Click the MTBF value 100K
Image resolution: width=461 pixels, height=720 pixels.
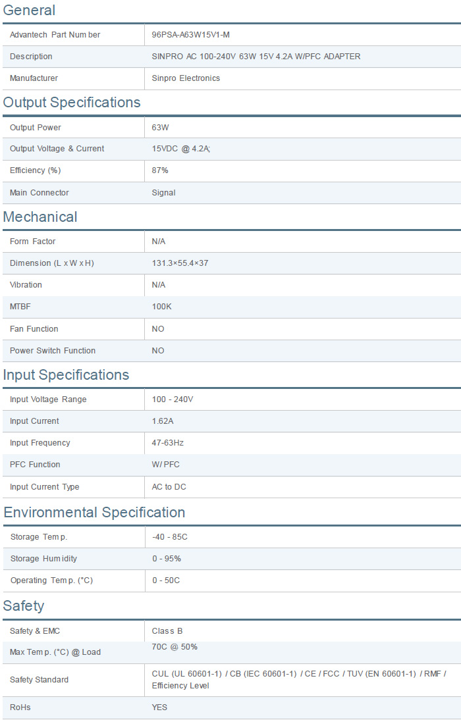tap(161, 307)
